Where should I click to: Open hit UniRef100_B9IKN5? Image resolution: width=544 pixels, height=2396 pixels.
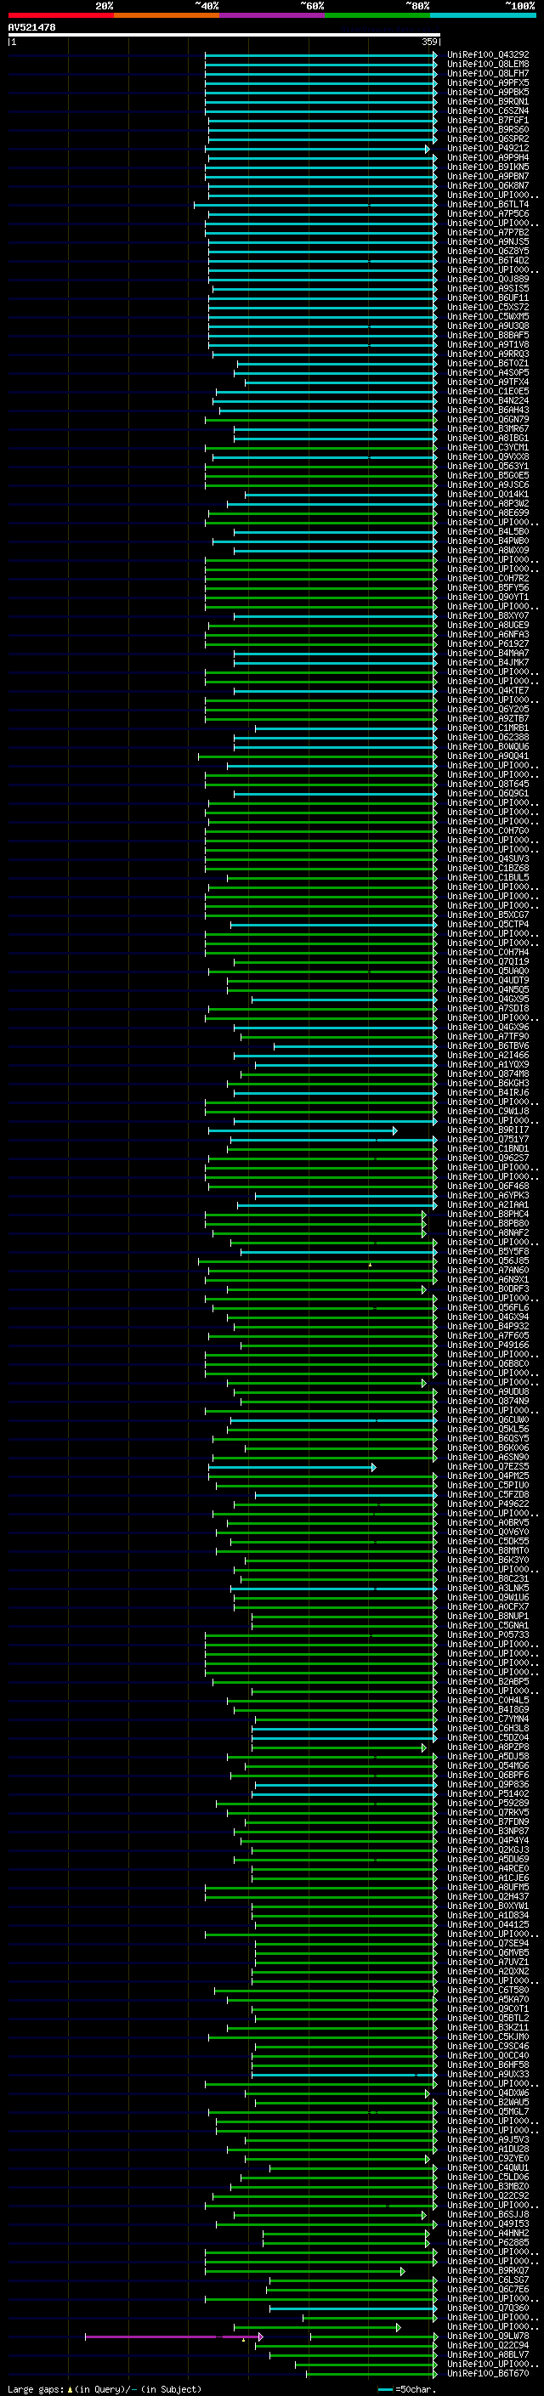click(487, 167)
